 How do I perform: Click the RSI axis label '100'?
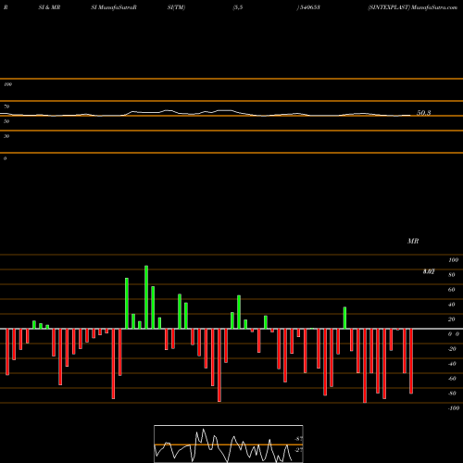[x=7, y=84]
